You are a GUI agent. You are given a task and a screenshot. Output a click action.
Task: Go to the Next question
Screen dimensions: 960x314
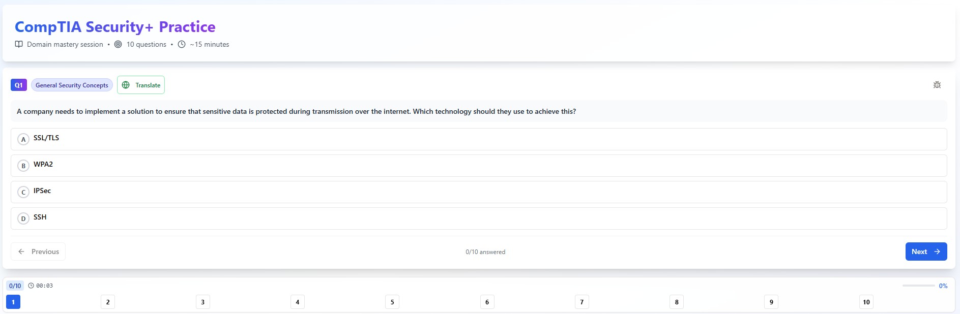click(925, 252)
